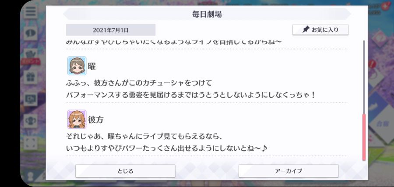Open the speech bubble notice icon
The width and height of the screenshot is (394, 187).
[31, 33]
